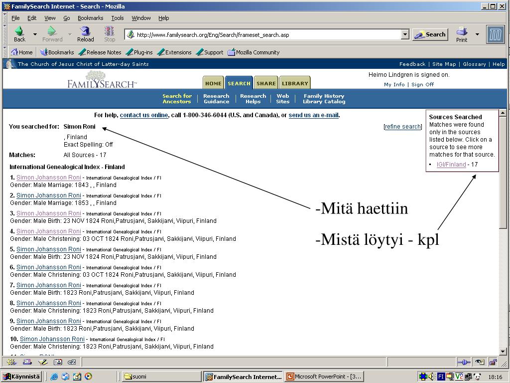The image size is (510, 383).
Task: Open Composer from the status bar pen icon
Action: 43,362
